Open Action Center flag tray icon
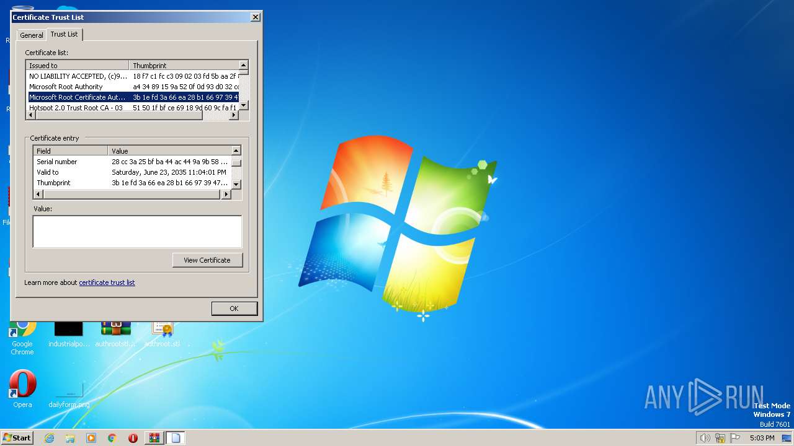This screenshot has height=446, width=794. coord(735,438)
